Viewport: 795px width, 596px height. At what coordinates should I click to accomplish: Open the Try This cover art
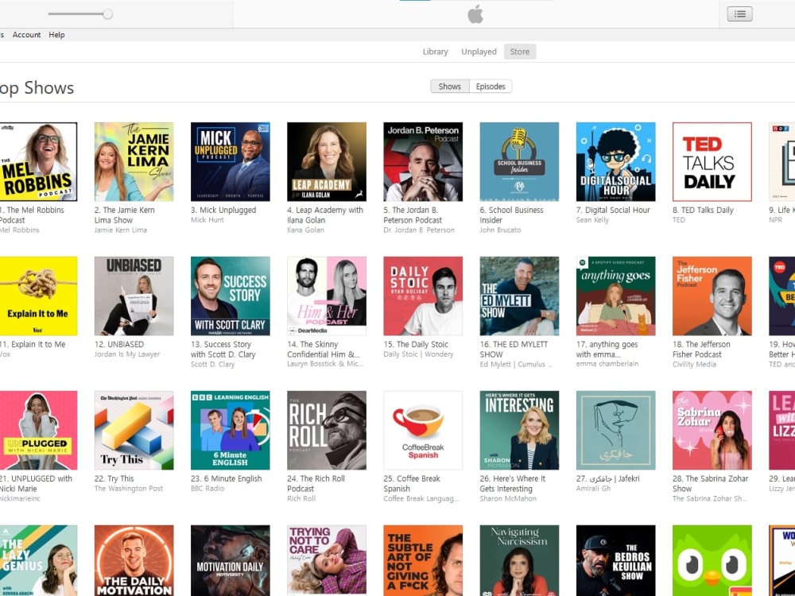[134, 430]
